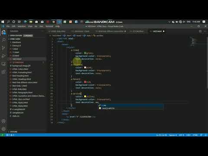The height and width of the screenshot is (156, 208).
Task: Open Manage gear settings icon
Action: (3, 129)
